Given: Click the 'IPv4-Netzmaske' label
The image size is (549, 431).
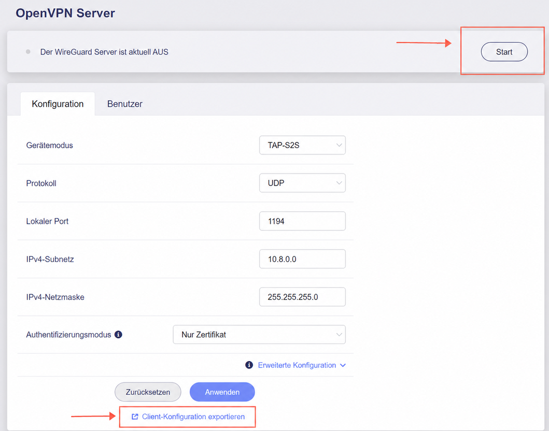Looking at the screenshot, I should point(55,297).
